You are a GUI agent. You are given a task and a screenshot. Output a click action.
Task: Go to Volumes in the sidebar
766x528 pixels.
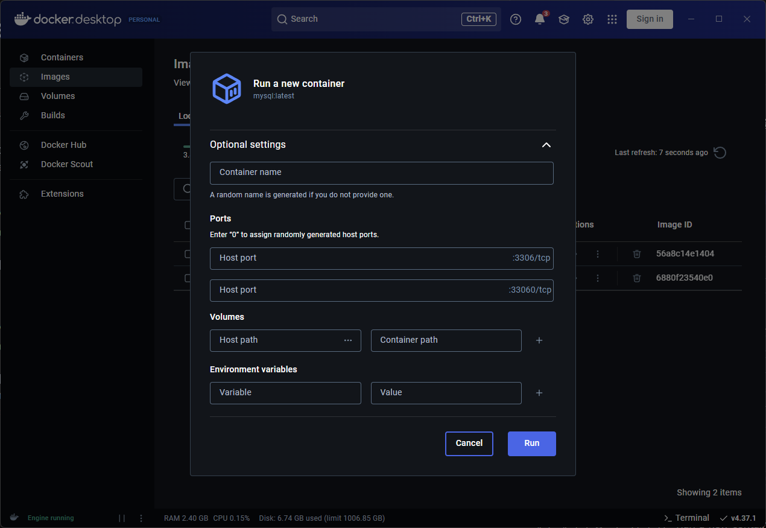tap(76, 96)
